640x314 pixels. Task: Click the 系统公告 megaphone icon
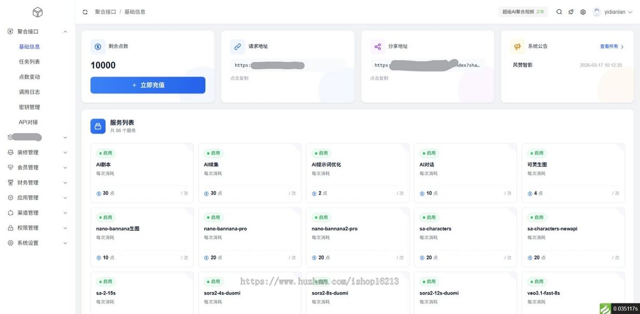coord(517,46)
